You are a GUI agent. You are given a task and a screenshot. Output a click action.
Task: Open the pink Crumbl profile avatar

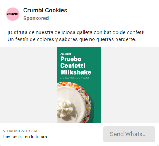click(13, 14)
